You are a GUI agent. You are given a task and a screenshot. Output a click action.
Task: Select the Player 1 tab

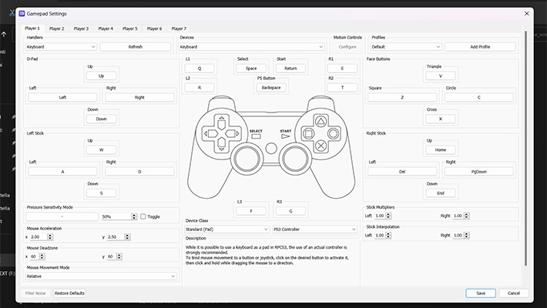point(32,28)
